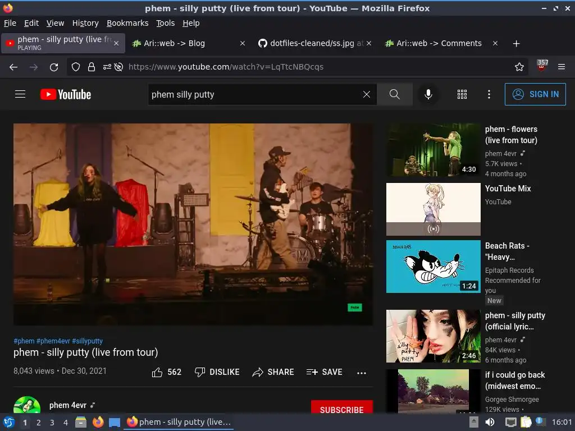Screen dimensions: 575x431
Task: Open the YouTube Mix thumbnail
Action: 433,209
